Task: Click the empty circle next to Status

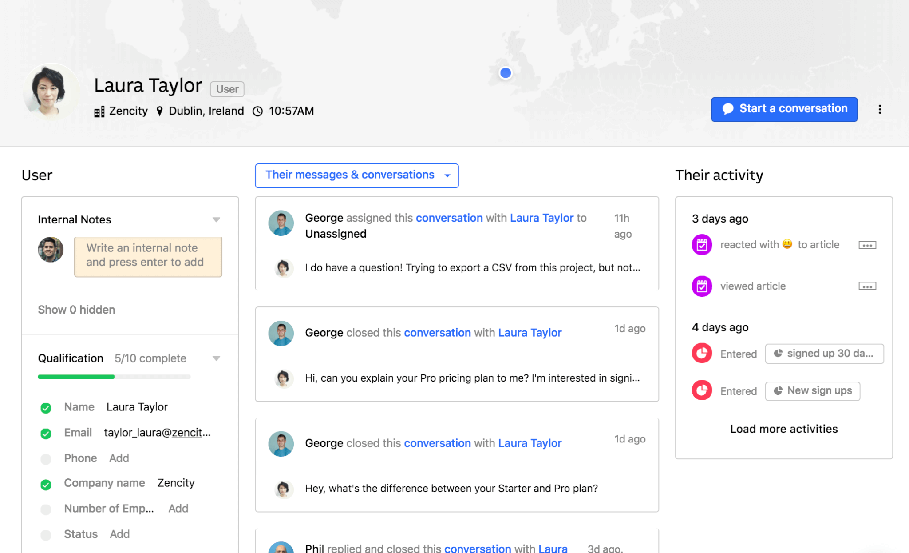Action: point(46,535)
